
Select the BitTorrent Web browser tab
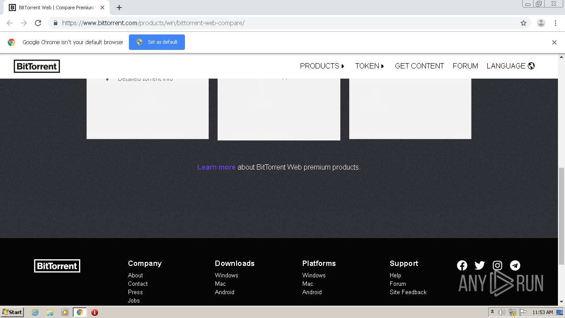[x=56, y=8]
